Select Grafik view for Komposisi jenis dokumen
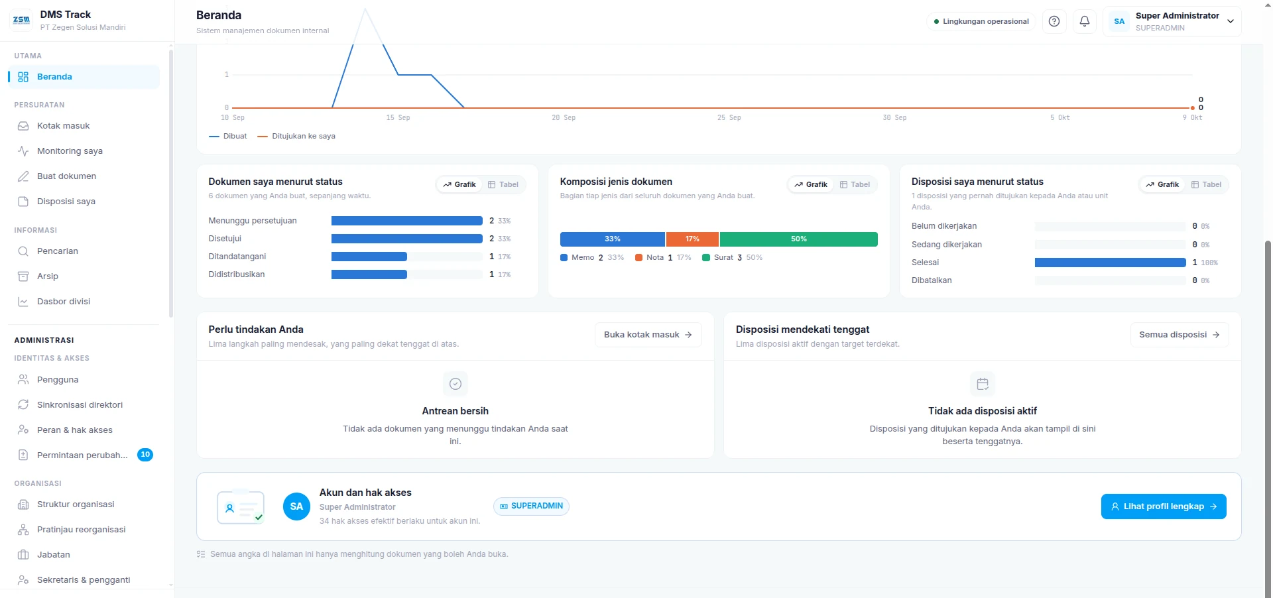 tap(811, 184)
